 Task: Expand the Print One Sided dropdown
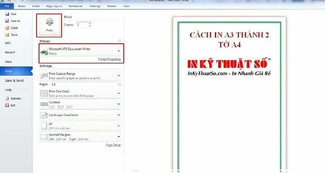click(119, 93)
